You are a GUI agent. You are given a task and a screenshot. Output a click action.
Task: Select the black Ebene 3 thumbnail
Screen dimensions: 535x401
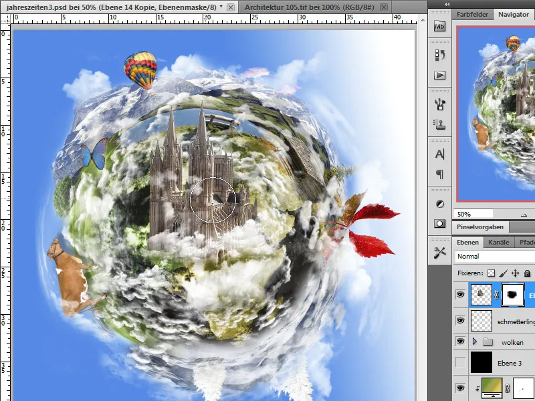481,362
